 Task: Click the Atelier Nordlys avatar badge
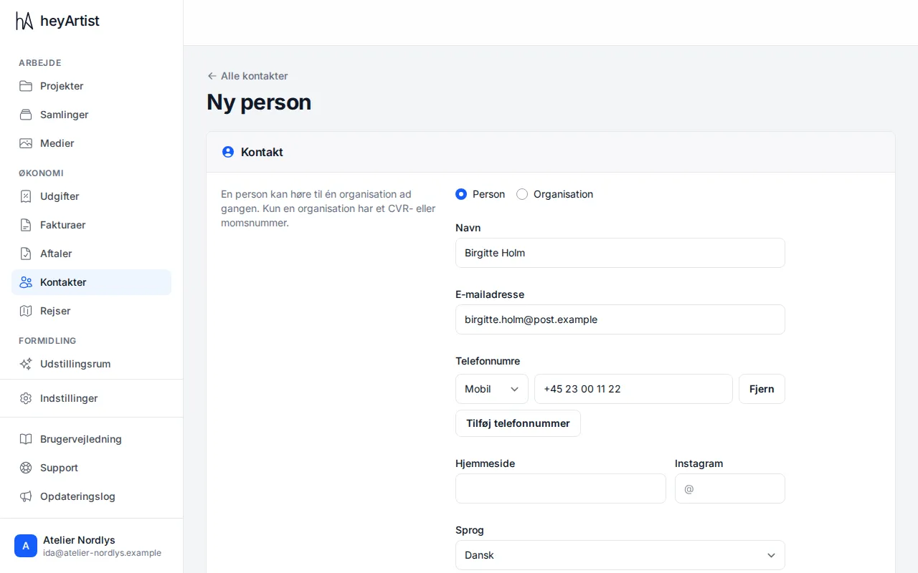[26, 546]
